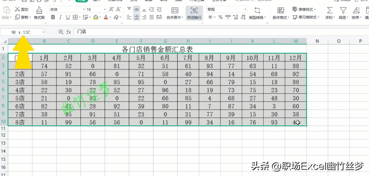This screenshot has height=176, width=369.
Task: Open the number format dropdown showing 常规
Action: (245, 9)
